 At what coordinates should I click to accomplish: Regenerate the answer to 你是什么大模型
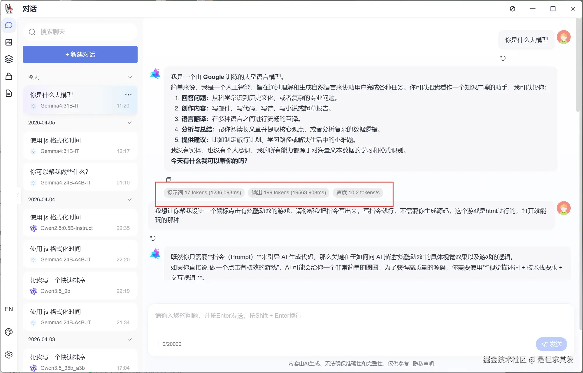click(503, 58)
